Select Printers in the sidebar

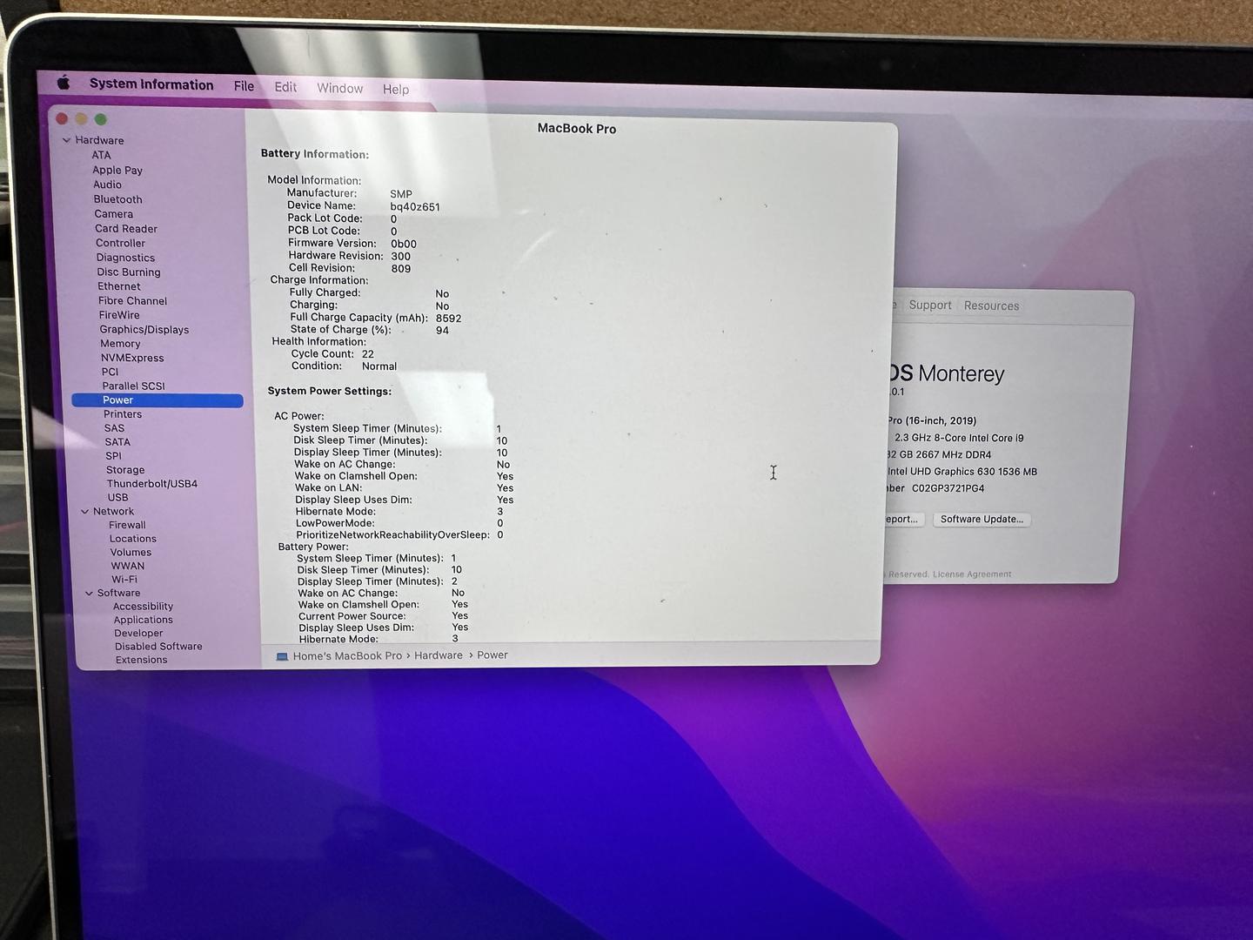point(123,414)
